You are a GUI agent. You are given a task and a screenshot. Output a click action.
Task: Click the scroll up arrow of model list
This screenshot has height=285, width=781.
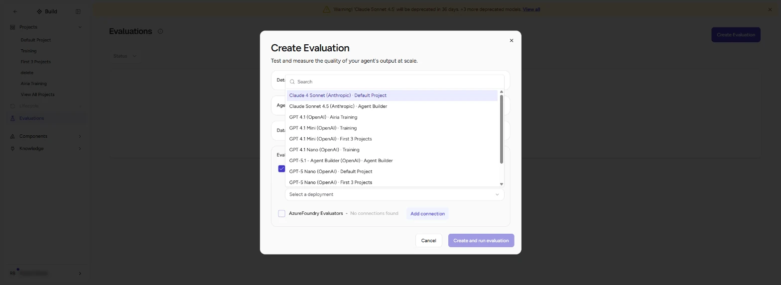point(501,92)
